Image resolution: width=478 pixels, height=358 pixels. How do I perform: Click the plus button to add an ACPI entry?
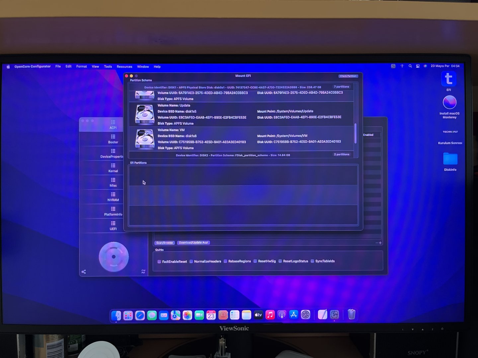[380, 243]
